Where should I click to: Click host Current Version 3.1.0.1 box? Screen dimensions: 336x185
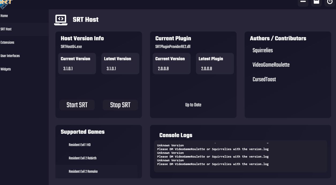coord(77,64)
